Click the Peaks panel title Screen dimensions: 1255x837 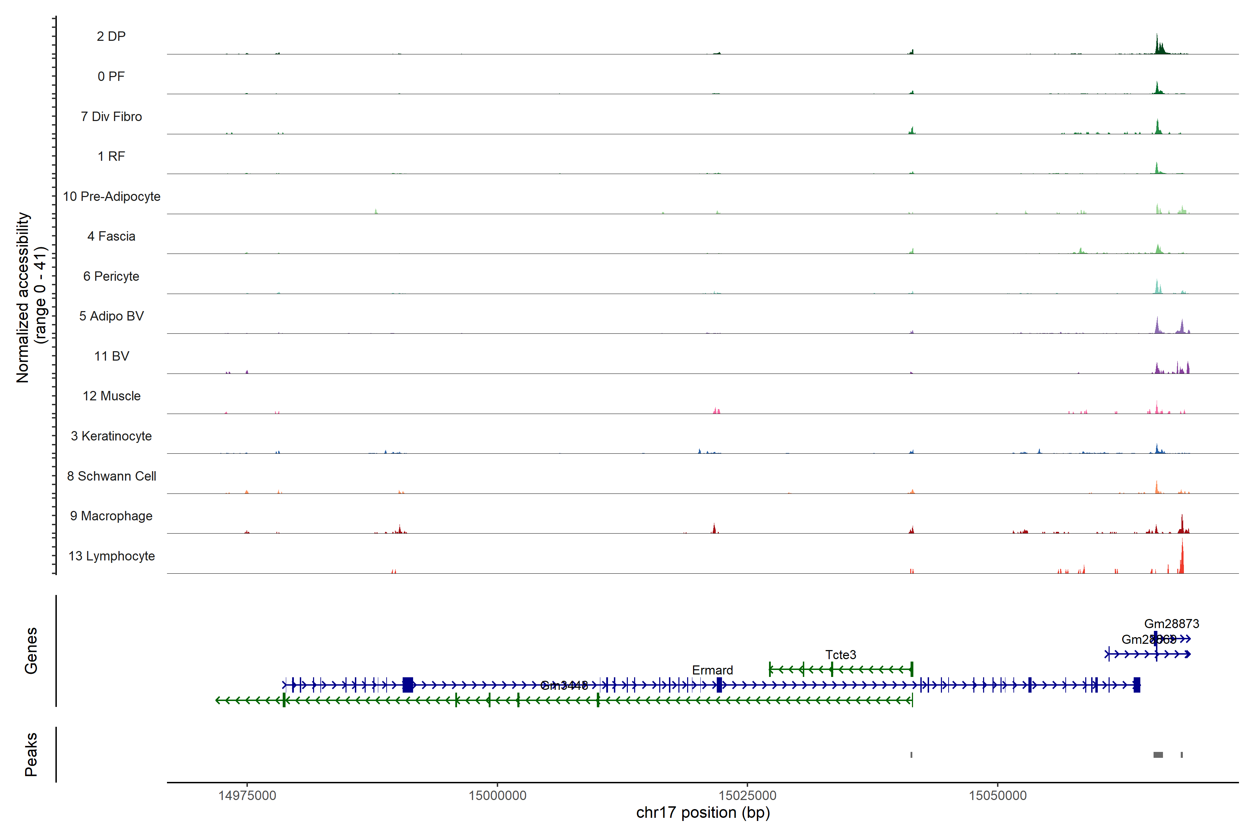pyautogui.click(x=31, y=754)
